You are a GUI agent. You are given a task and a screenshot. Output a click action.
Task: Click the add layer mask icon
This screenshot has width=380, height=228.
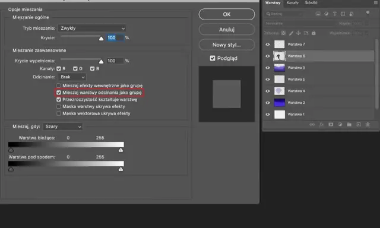coord(331,125)
